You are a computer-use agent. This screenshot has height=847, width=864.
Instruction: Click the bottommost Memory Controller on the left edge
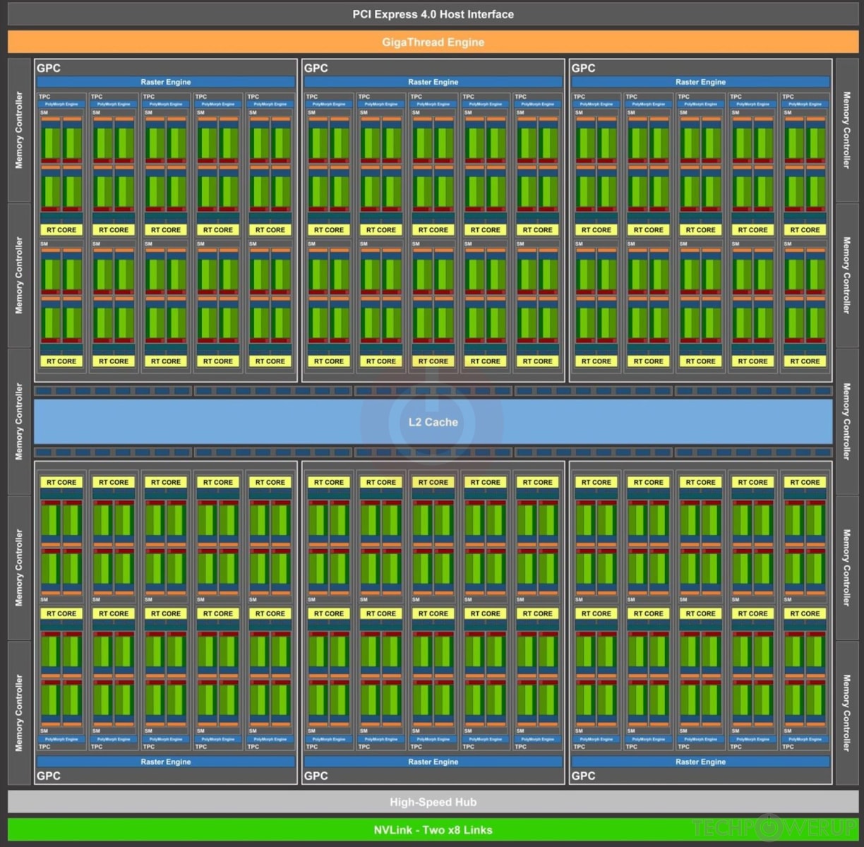19,713
